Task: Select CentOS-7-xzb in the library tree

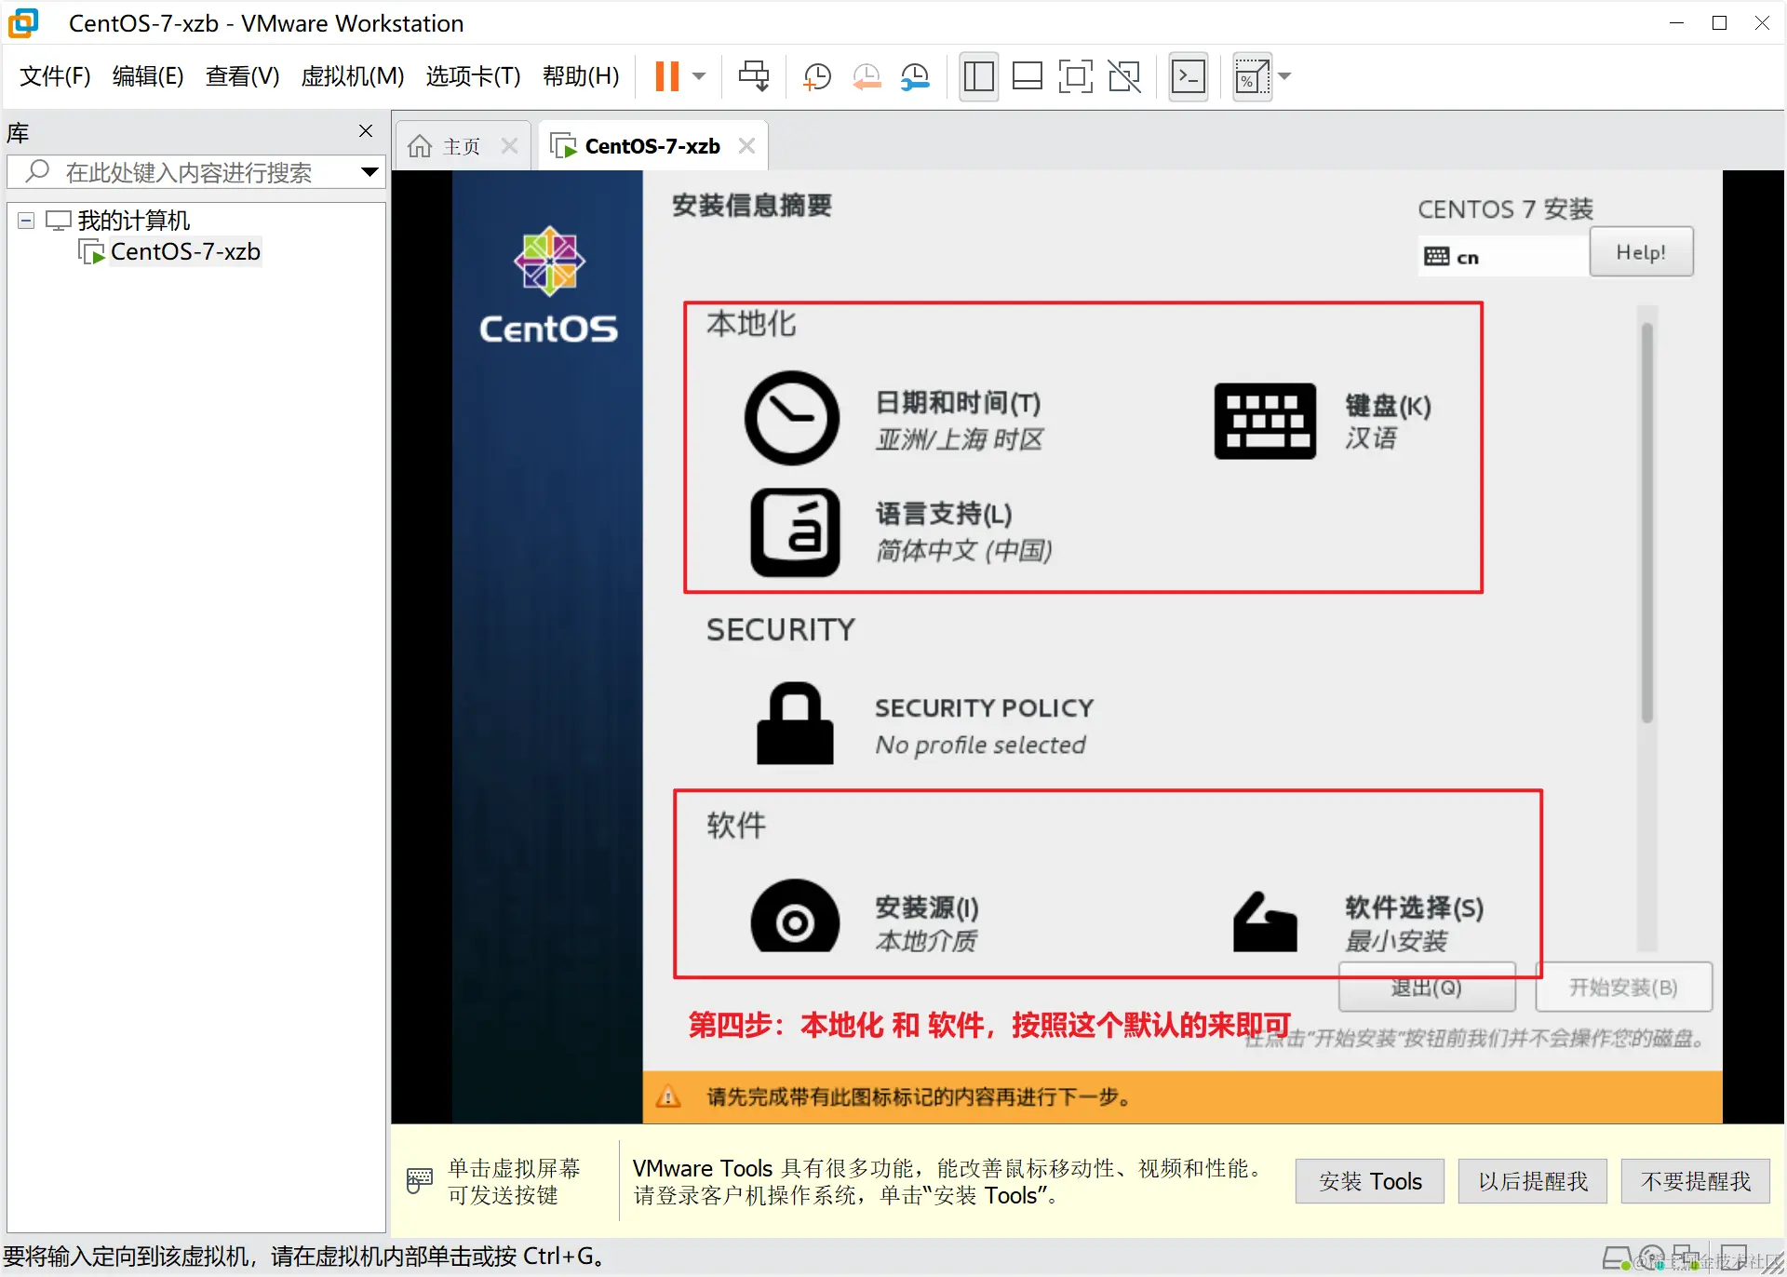Action: point(185,252)
